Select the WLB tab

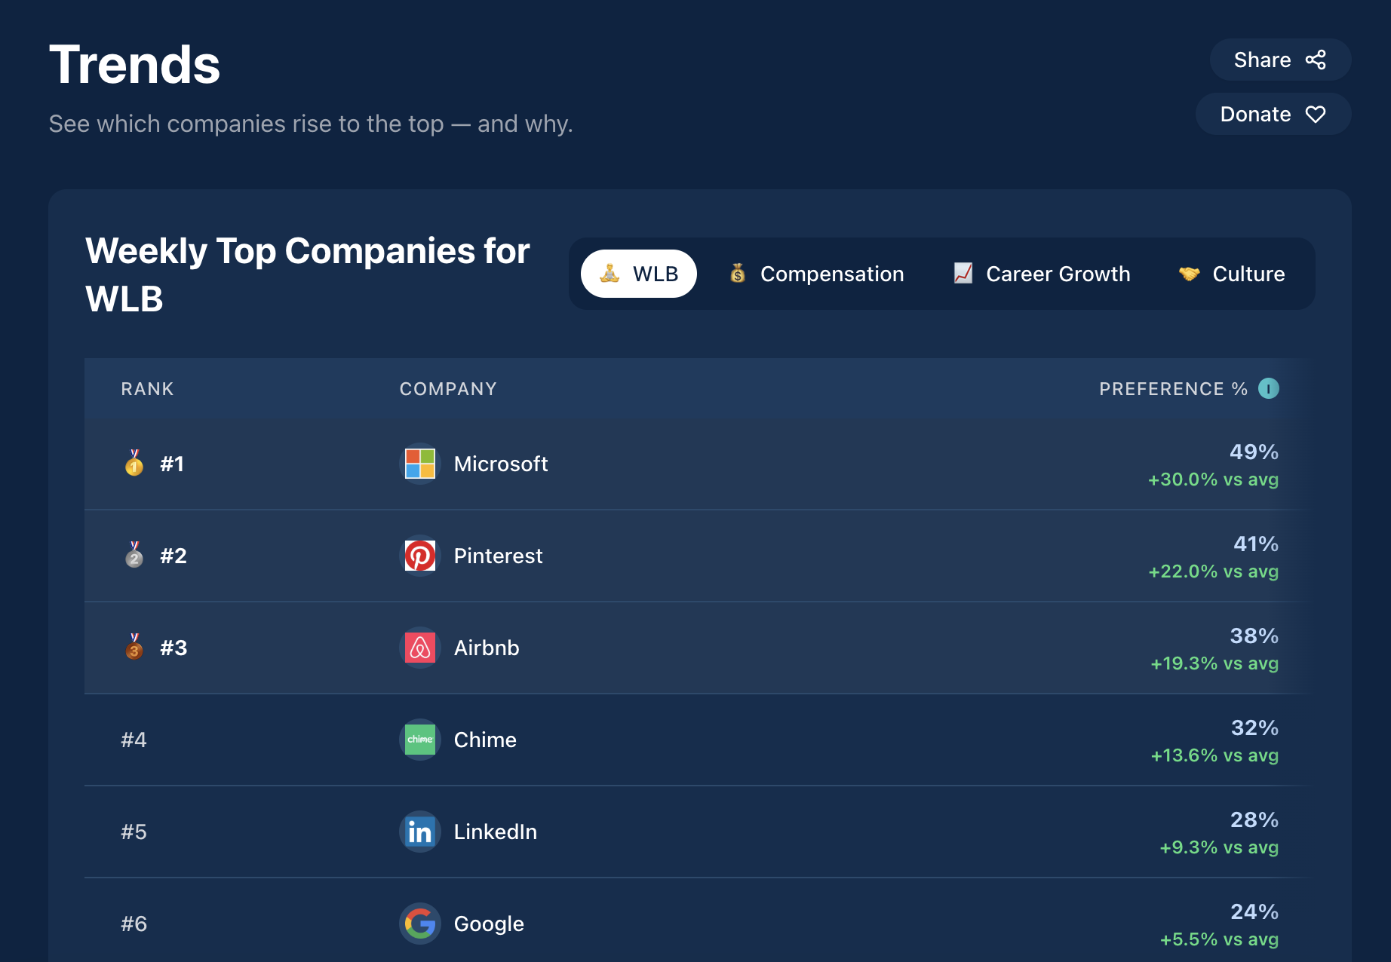pos(639,274)
